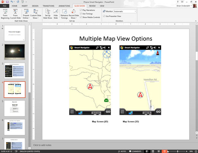Screen dimensions: 198x153
Task: Uncheck Use Presenter View
Action: click(x=104, y=16)
